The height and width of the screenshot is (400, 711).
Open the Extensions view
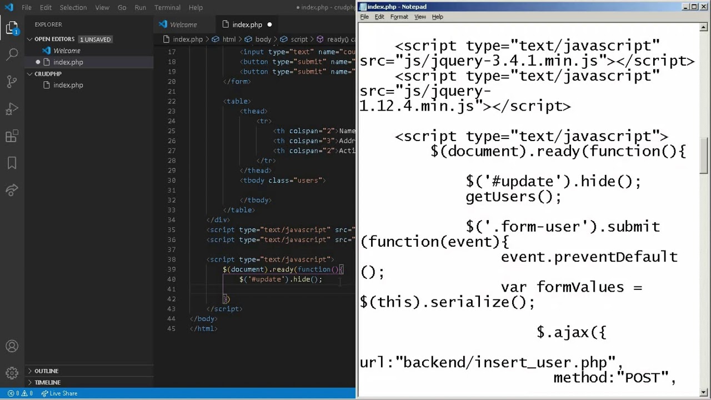12,136
